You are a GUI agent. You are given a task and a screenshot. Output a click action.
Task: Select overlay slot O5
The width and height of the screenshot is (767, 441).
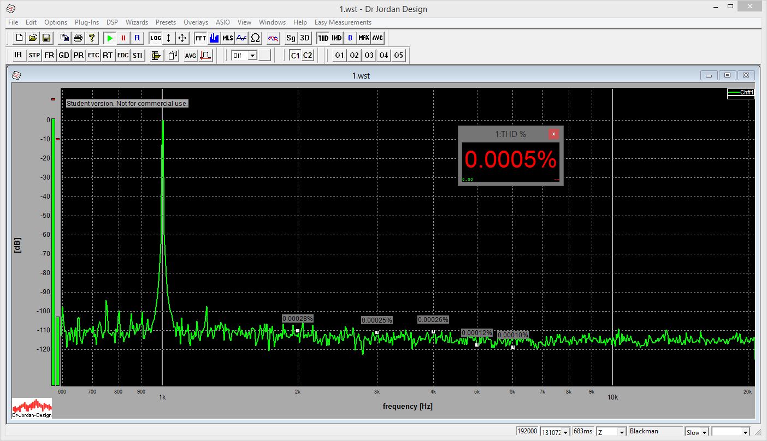coord(399,55)
